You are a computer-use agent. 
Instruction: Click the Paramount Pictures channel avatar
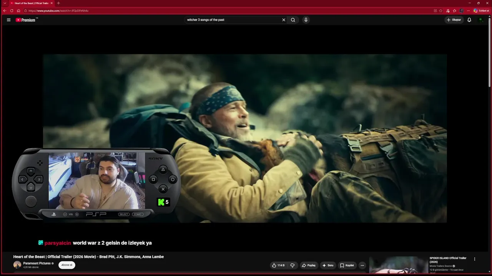pyautogui.click(x=17, y=265)
